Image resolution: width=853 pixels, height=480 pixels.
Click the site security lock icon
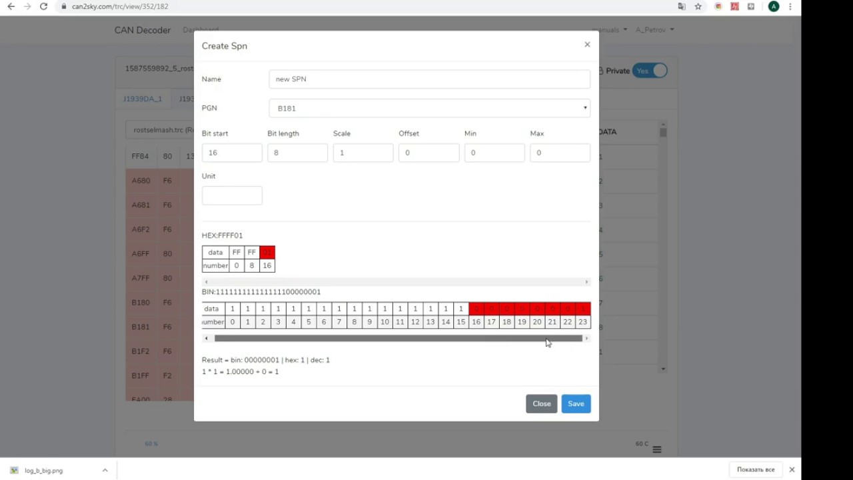point(63,7)
